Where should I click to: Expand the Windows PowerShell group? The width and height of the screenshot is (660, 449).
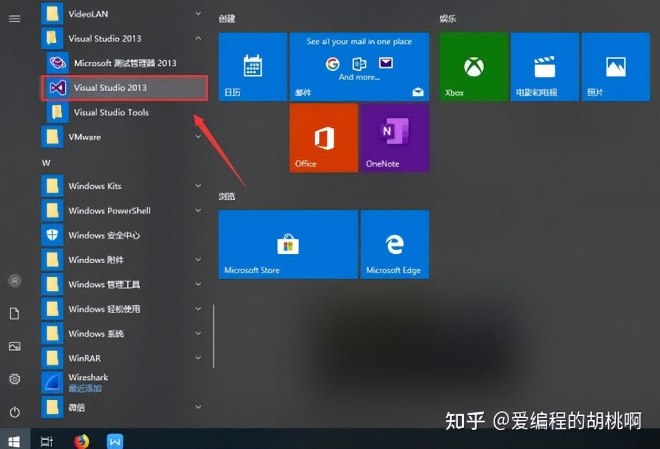[198, 211]
